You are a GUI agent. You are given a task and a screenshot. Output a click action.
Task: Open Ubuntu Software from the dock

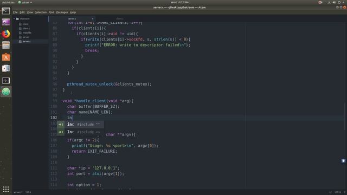(6, 57)
